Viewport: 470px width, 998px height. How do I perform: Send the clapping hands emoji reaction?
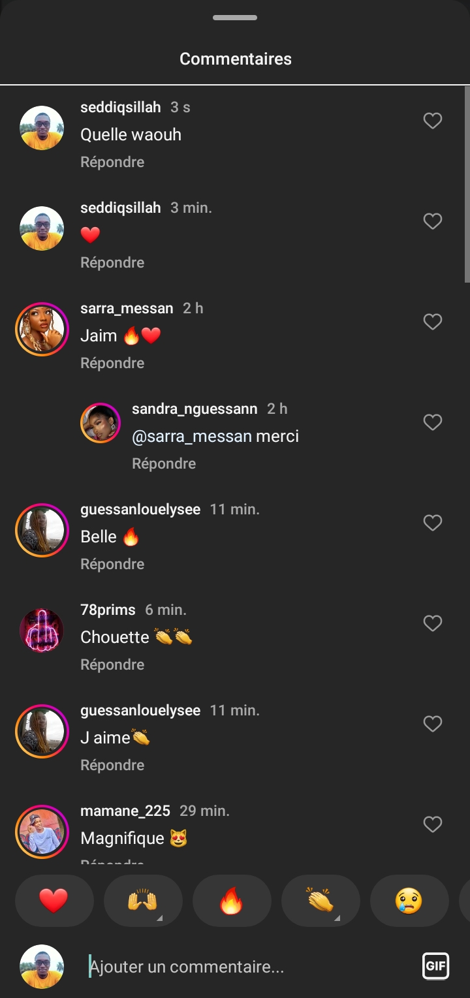[320, 901]
